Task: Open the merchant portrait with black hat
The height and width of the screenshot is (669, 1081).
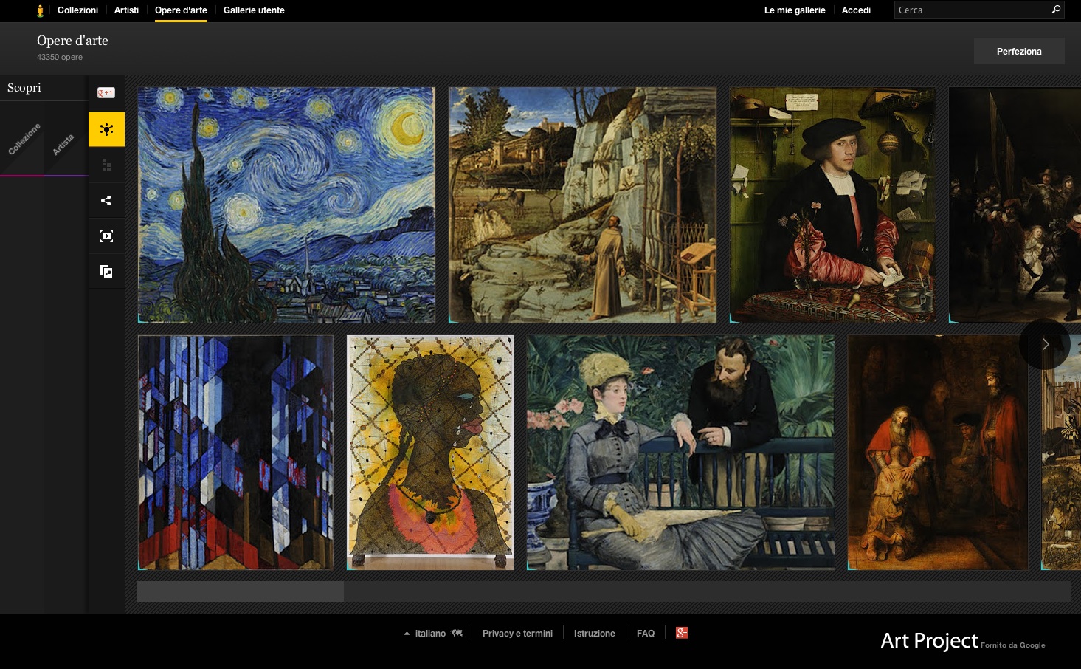Action: coord(832,205)
